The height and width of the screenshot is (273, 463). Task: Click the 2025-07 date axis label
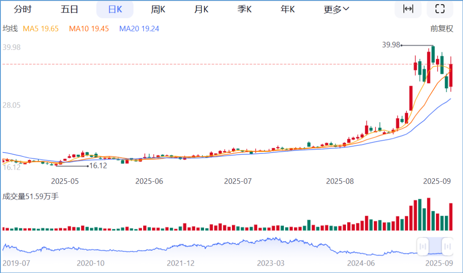[x=238, y=181]
